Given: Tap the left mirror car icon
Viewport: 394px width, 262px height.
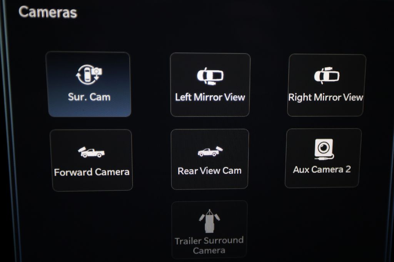Looking at the screenshot, I should click(210, 76).
